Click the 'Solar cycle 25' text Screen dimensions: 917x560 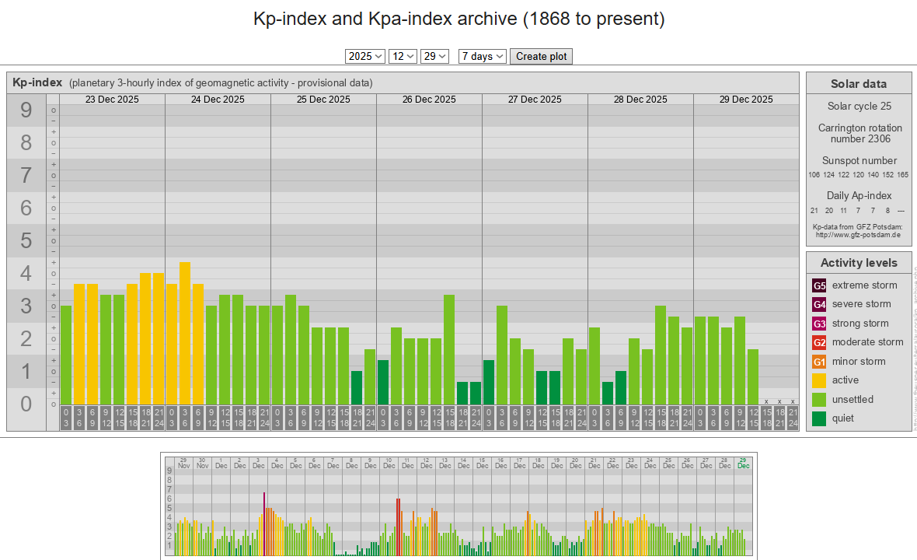[x=859, y=106]
